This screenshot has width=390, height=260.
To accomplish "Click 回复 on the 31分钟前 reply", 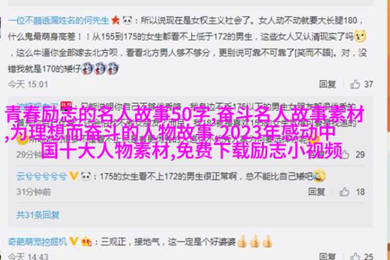I will click(317, 192).
